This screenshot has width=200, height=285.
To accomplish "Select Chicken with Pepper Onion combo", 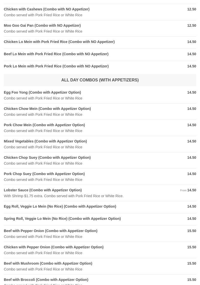I will pos(54,247).
